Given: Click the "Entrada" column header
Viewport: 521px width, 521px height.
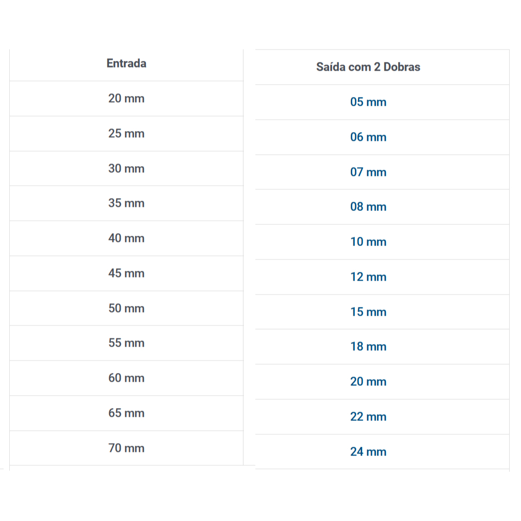Looking at the screenshot, I should [x=126, y=63].
